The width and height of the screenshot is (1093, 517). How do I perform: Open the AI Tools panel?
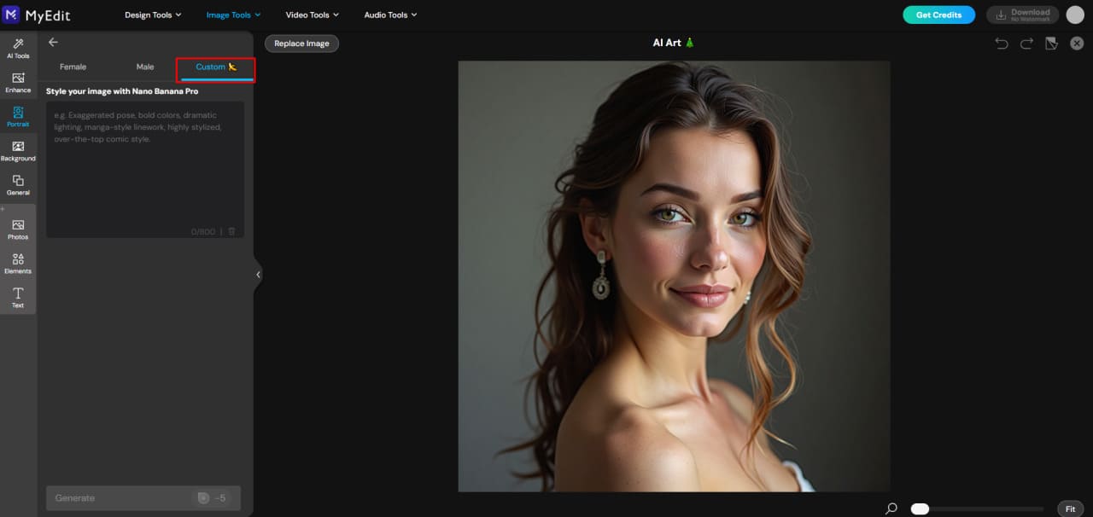[x=18, y=49]
